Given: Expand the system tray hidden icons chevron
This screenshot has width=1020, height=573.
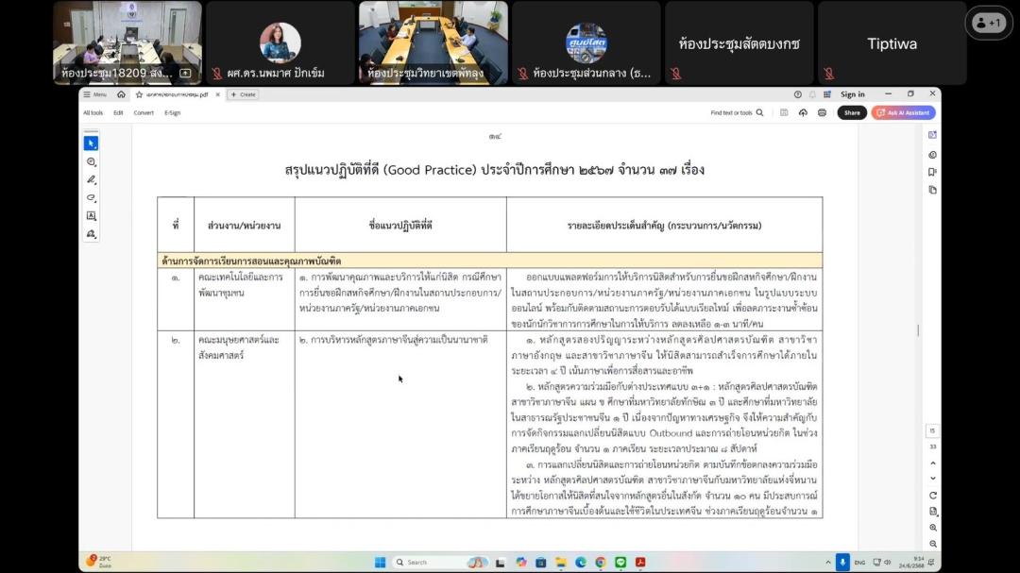Looking at the screenshot, I should tap(828, 562).
